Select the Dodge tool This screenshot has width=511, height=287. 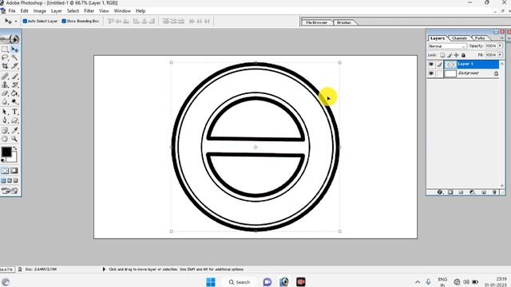14,102
